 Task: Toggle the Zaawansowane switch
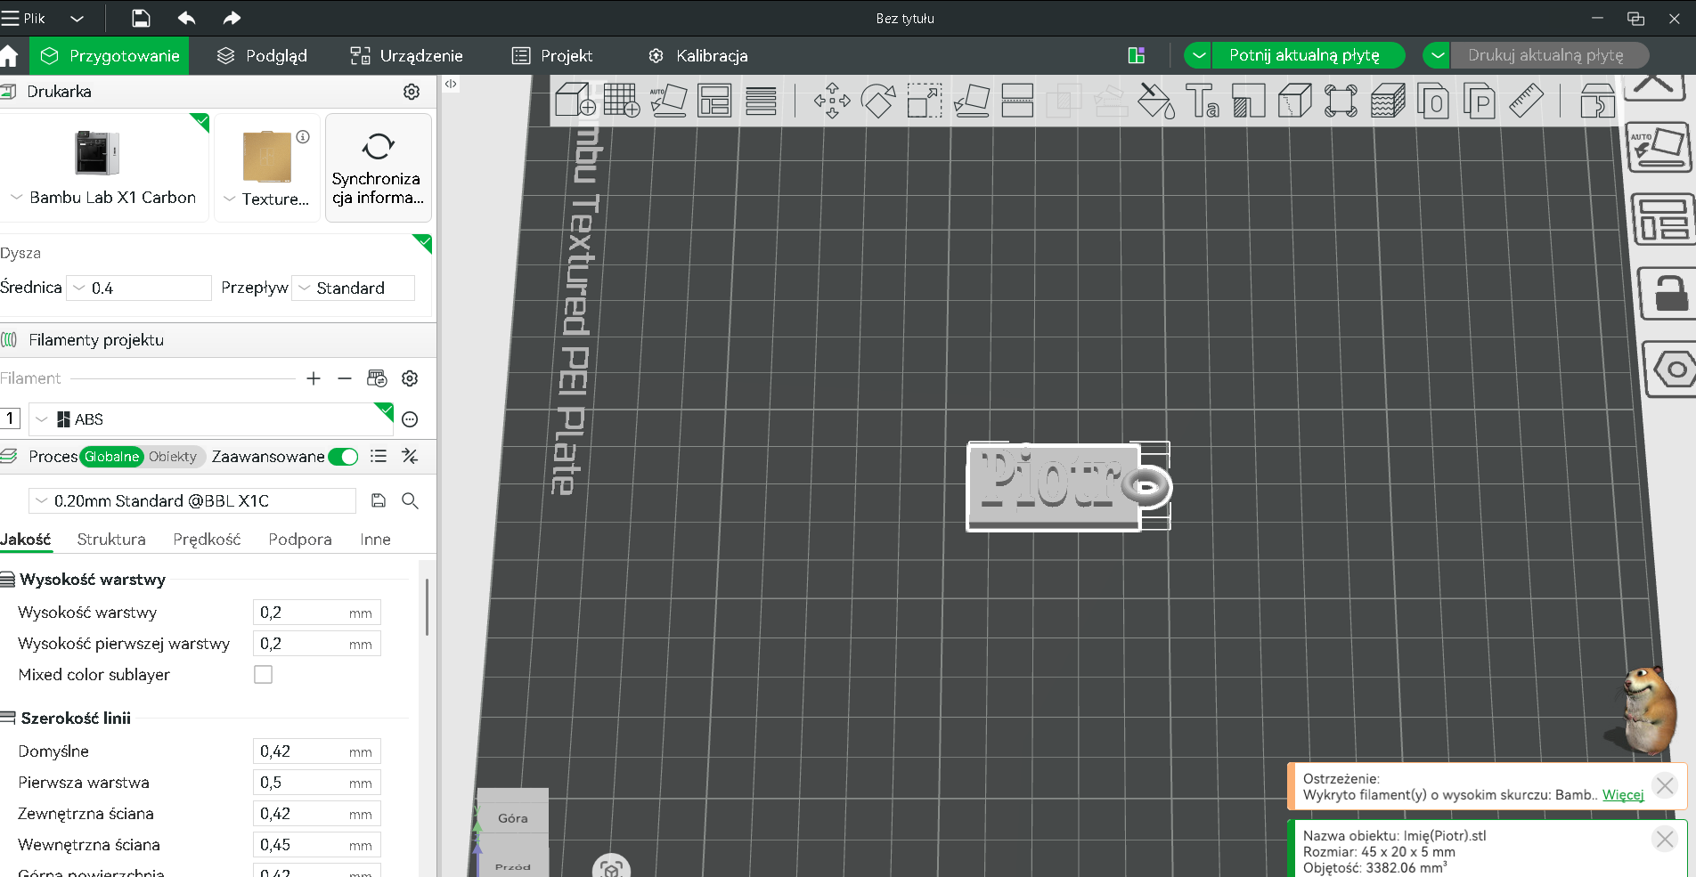[343, 457]
